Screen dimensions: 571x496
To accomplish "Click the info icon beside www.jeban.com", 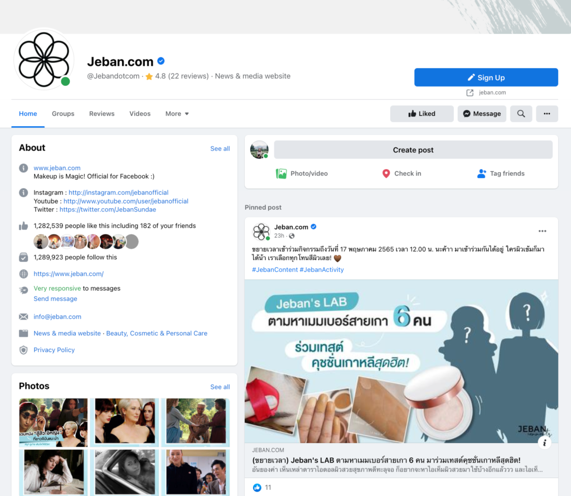I will tap(23, 168).
